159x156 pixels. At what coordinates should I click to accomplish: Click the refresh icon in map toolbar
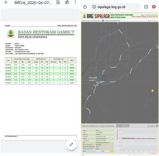(155, 21)
